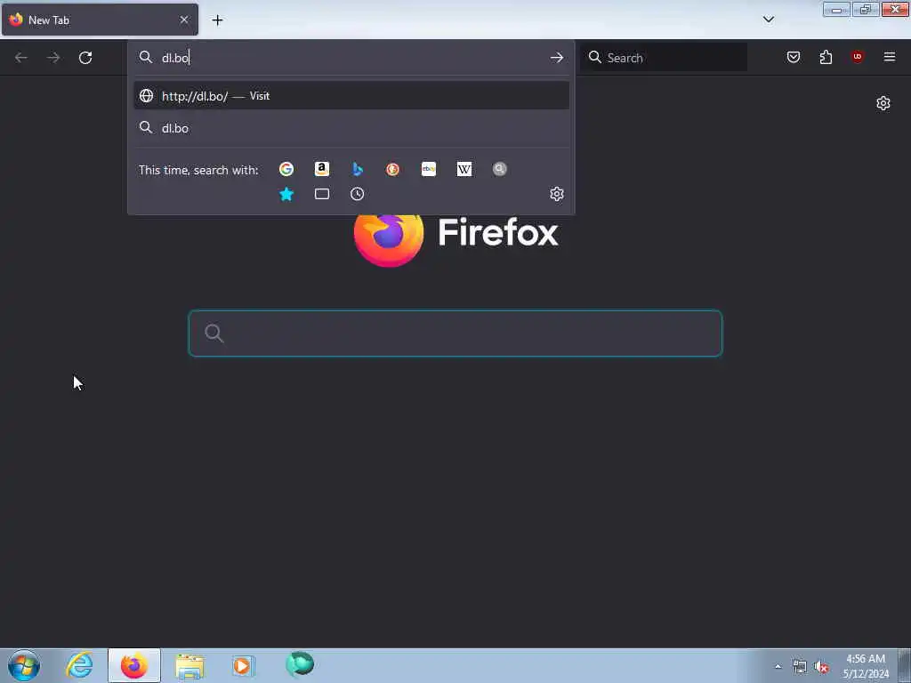The image size is (911, 683).
Task: Open the Extensions puzzle icon
Action: (826, 57)
